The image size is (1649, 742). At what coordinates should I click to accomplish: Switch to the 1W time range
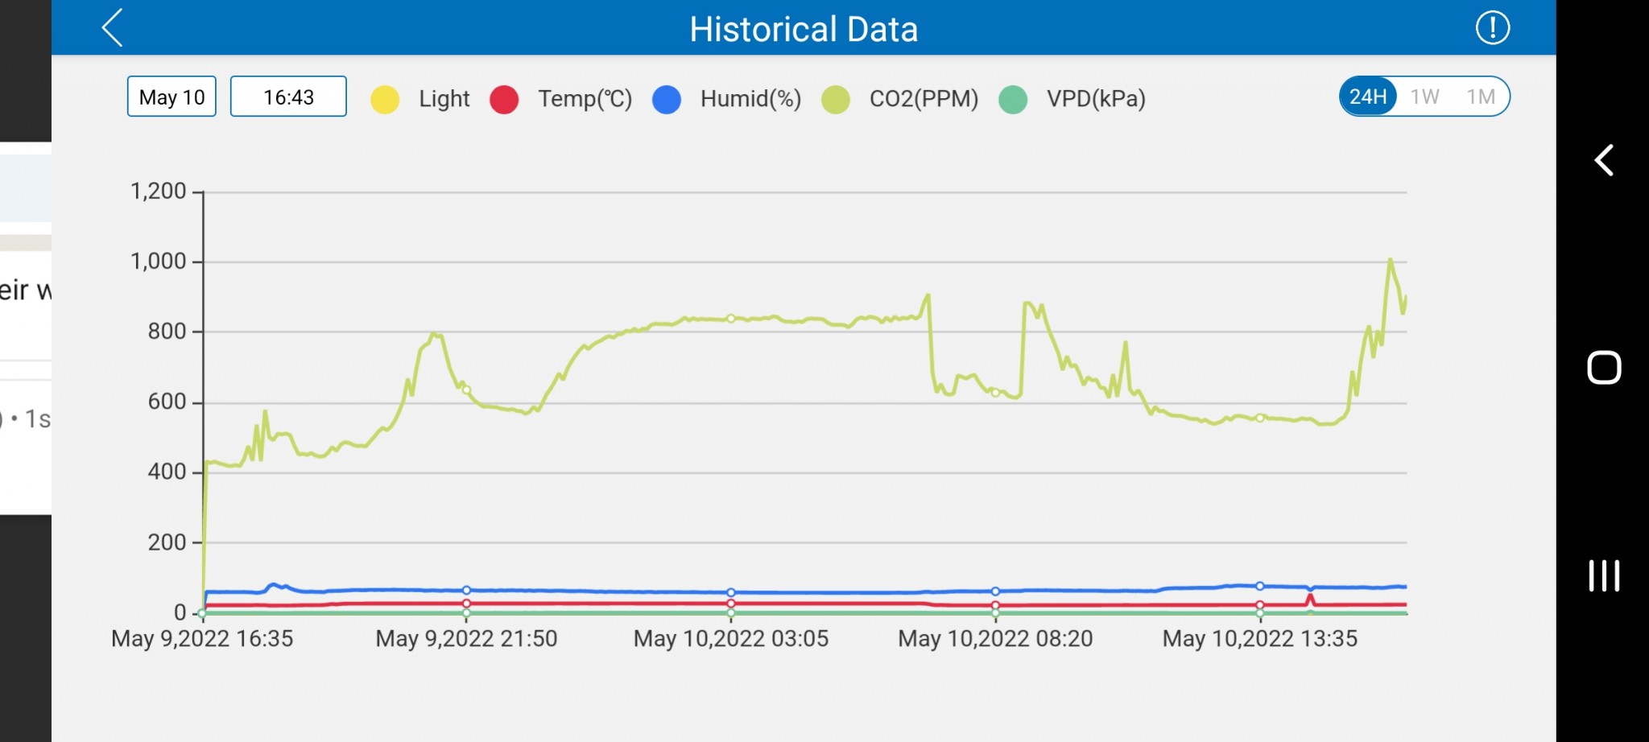pos(1424,97)
